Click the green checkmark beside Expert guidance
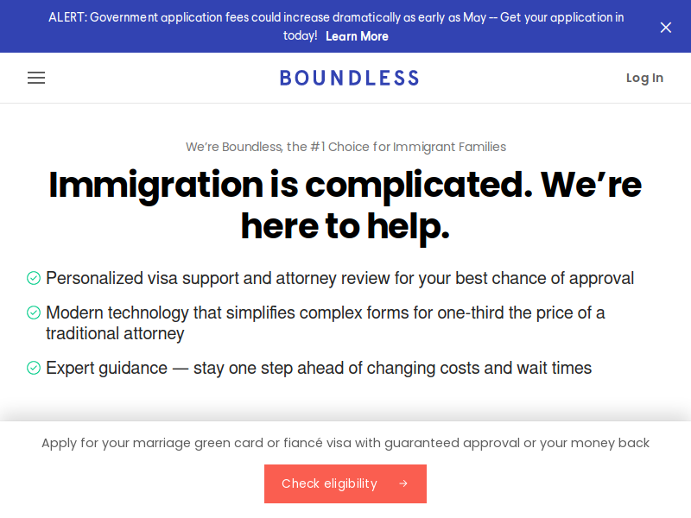The image size is (691, 518). coord(34,368)
